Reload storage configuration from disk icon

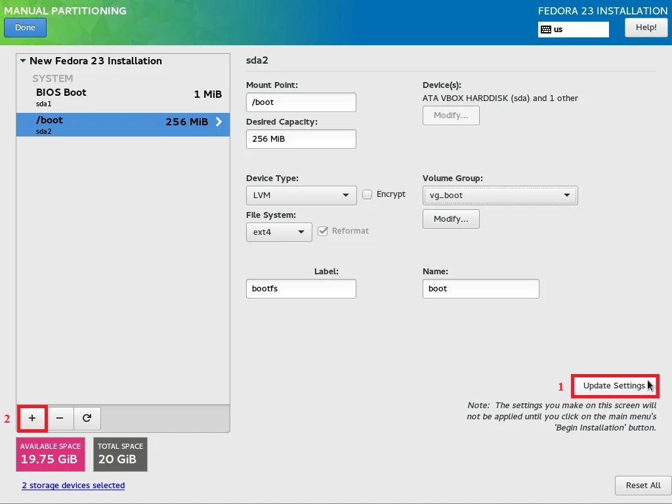(87, 418)
